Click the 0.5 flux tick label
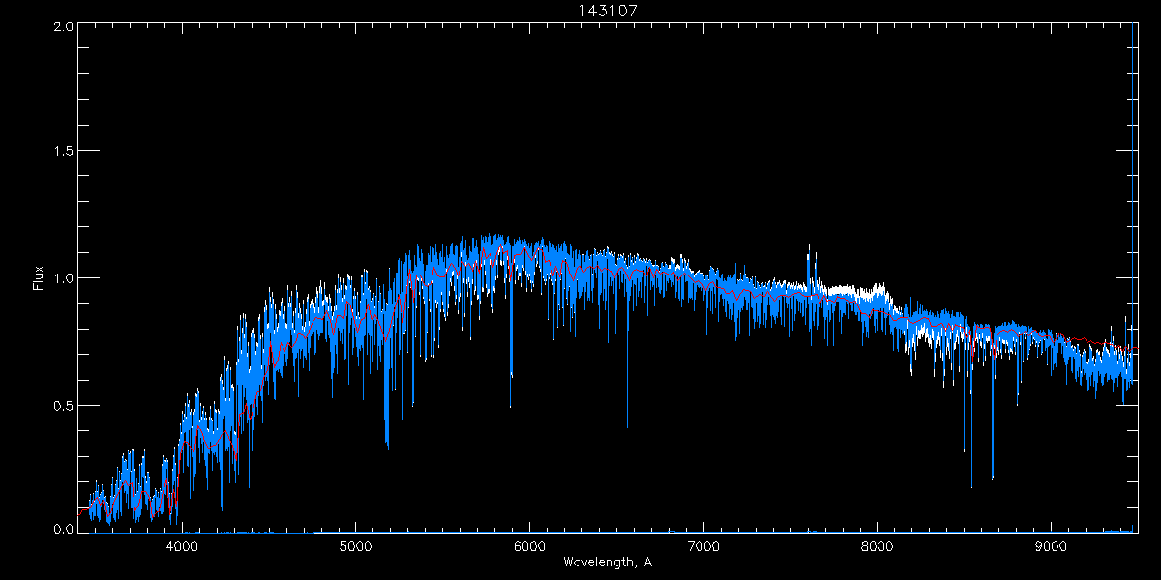Screen dimensions: 1161x580 point(64,405)
